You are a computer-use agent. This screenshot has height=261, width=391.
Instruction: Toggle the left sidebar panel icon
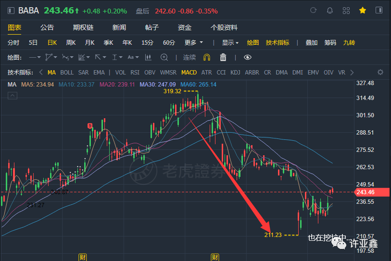tap(11, 11)
